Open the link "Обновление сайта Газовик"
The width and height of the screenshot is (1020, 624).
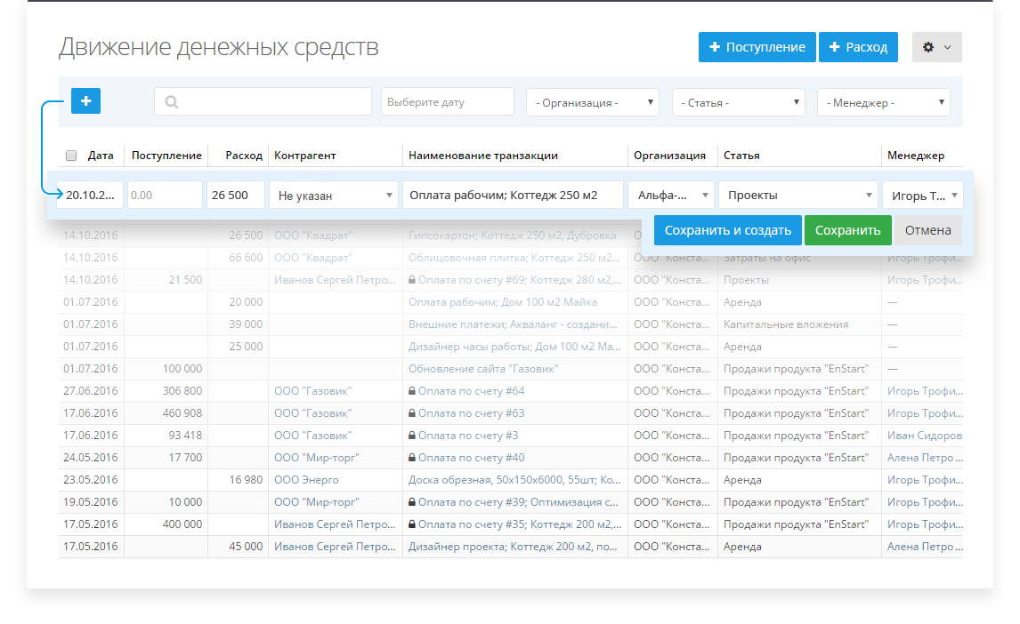[484, 368]
